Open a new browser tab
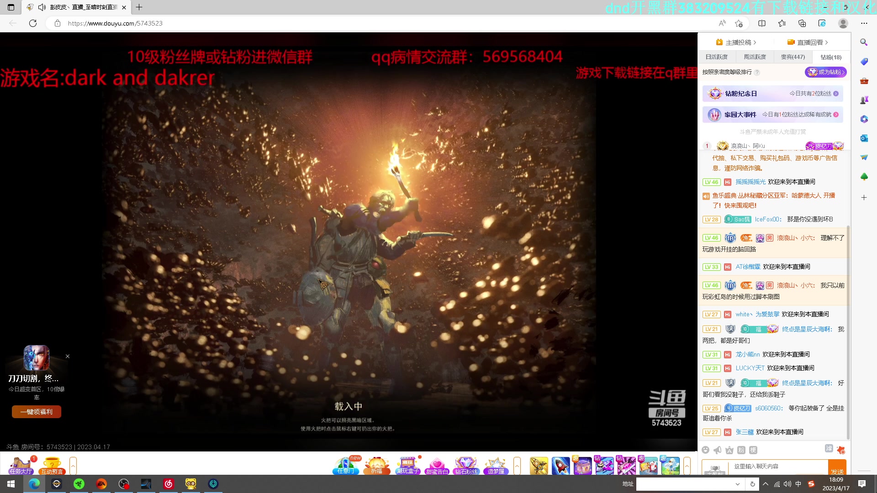 pyautogui.click(x=139, y=7)
